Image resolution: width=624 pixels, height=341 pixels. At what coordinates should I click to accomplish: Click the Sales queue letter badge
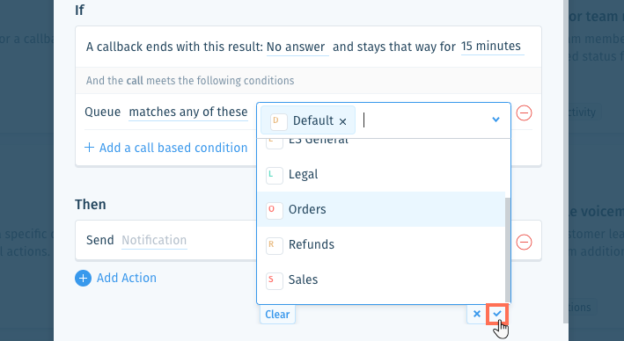(275, 280)
